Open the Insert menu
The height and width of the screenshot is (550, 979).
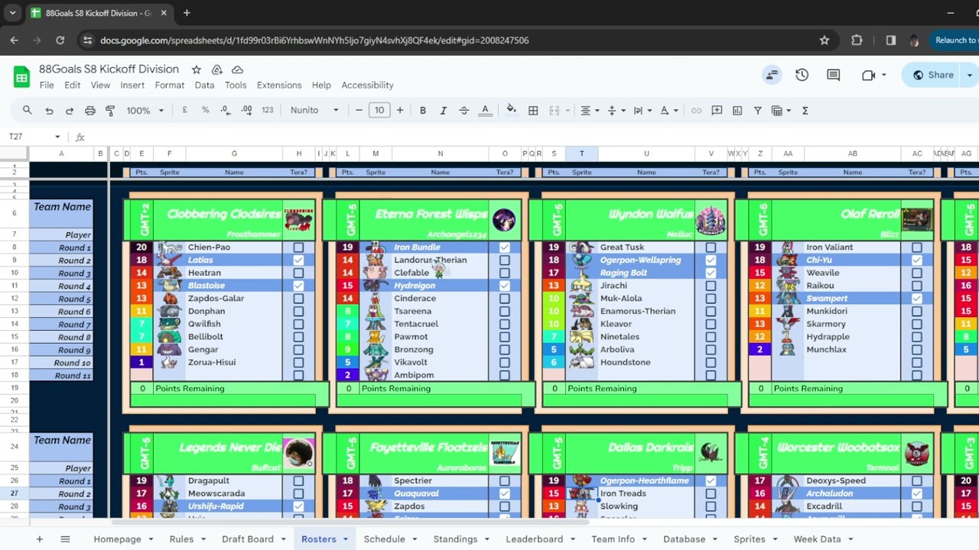point(132,86)
